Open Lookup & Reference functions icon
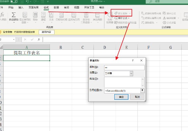The width and height of the screenshot is (188, 131). (x=74, y=15)
